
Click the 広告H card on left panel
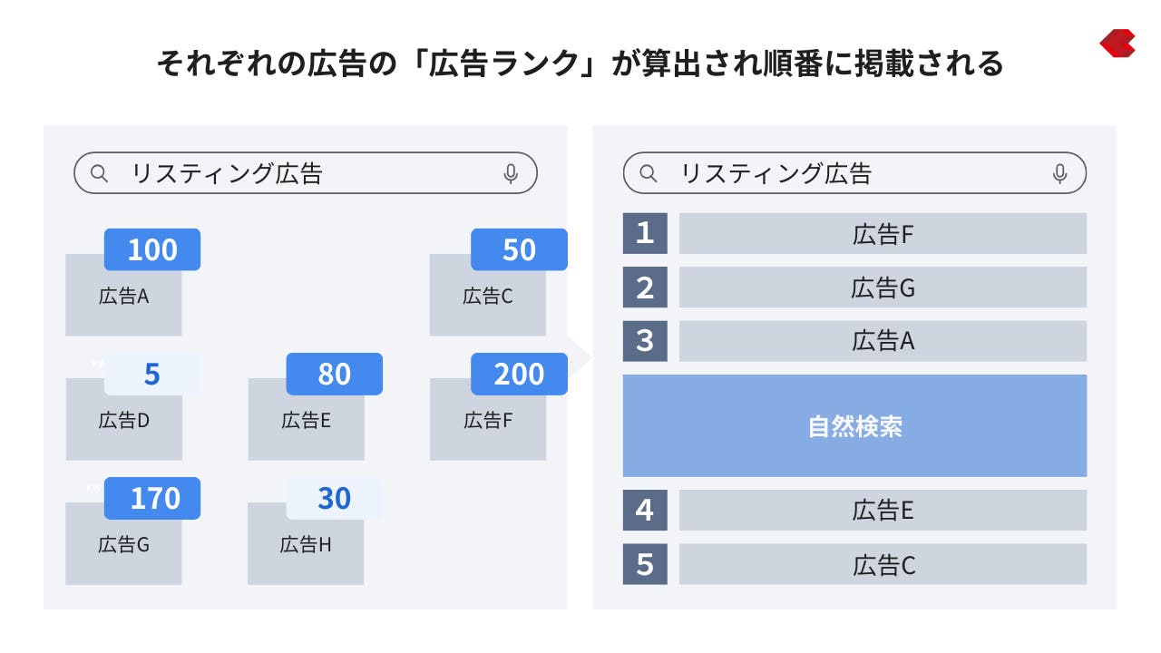pyautogui.click(x=306, y=543)
